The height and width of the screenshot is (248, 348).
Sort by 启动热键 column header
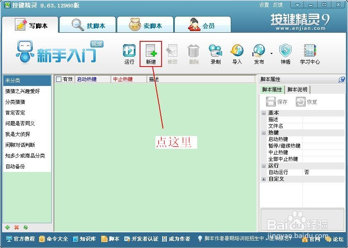(x=93, y=79)
